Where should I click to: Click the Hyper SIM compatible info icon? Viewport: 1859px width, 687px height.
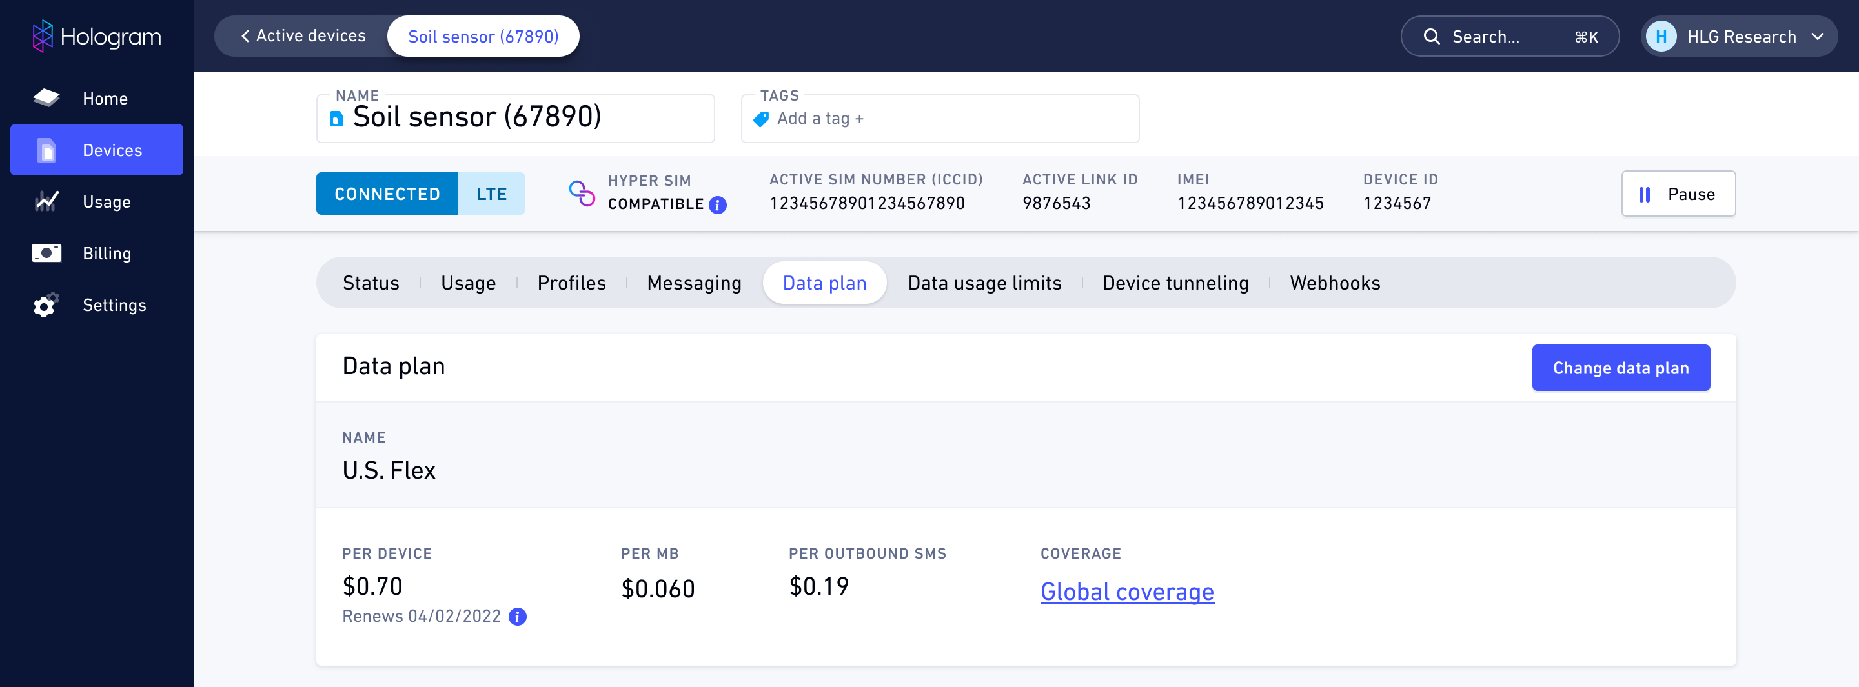717,205
